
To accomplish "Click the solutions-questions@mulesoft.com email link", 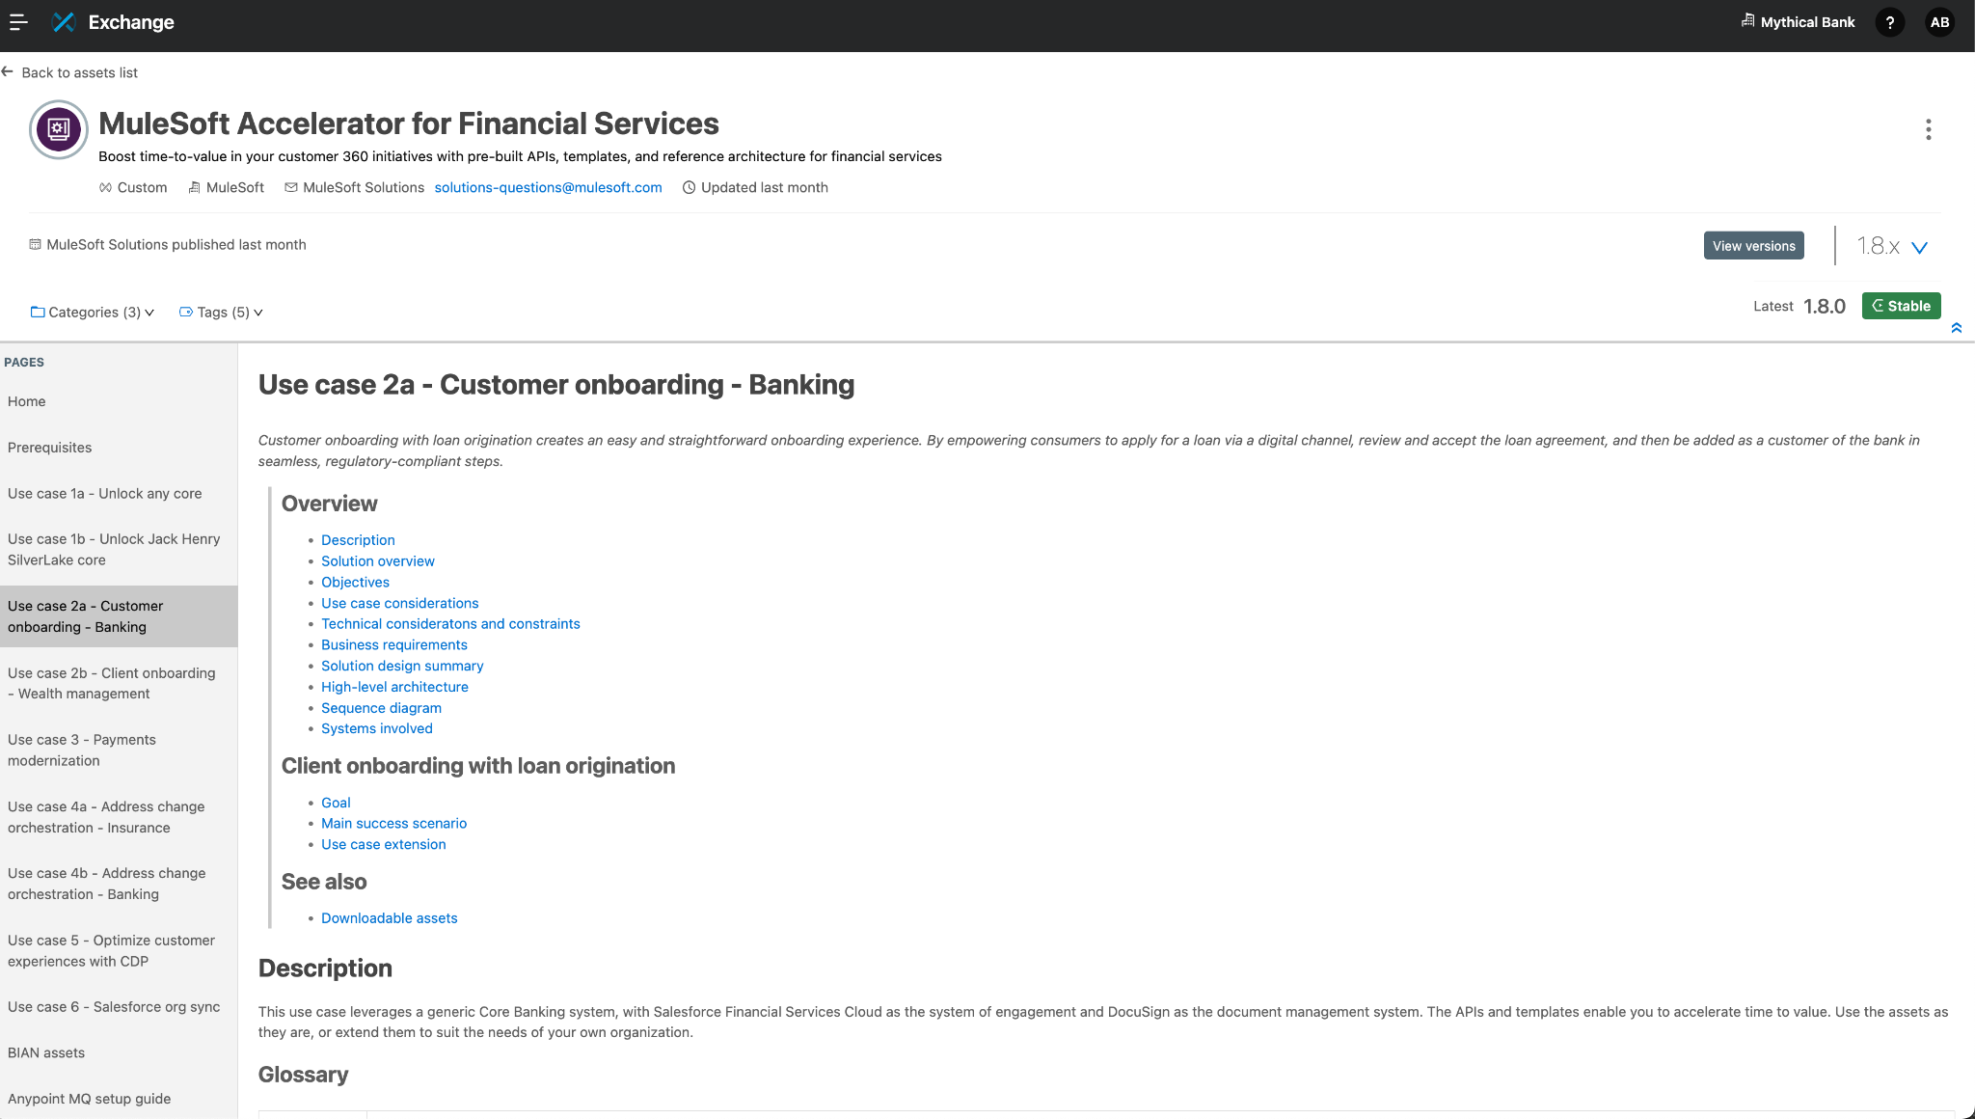I will coord(548,188).
